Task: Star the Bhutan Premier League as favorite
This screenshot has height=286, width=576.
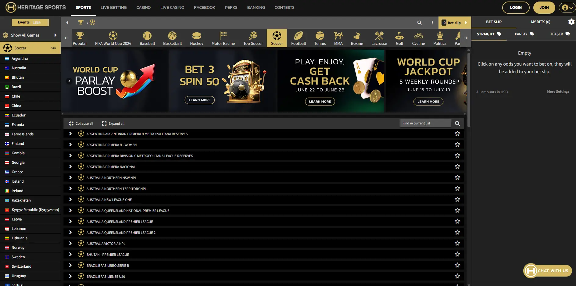Action: coord(457,254)
